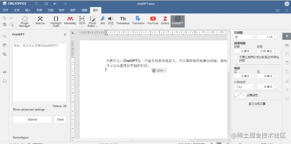
Task: Click the spacing after field 0.35
Action: (x=267, y=51)
